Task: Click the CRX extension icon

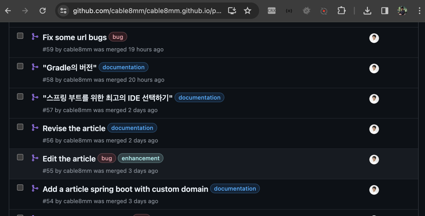Action: pyautogui.click(x=271, y=11)
